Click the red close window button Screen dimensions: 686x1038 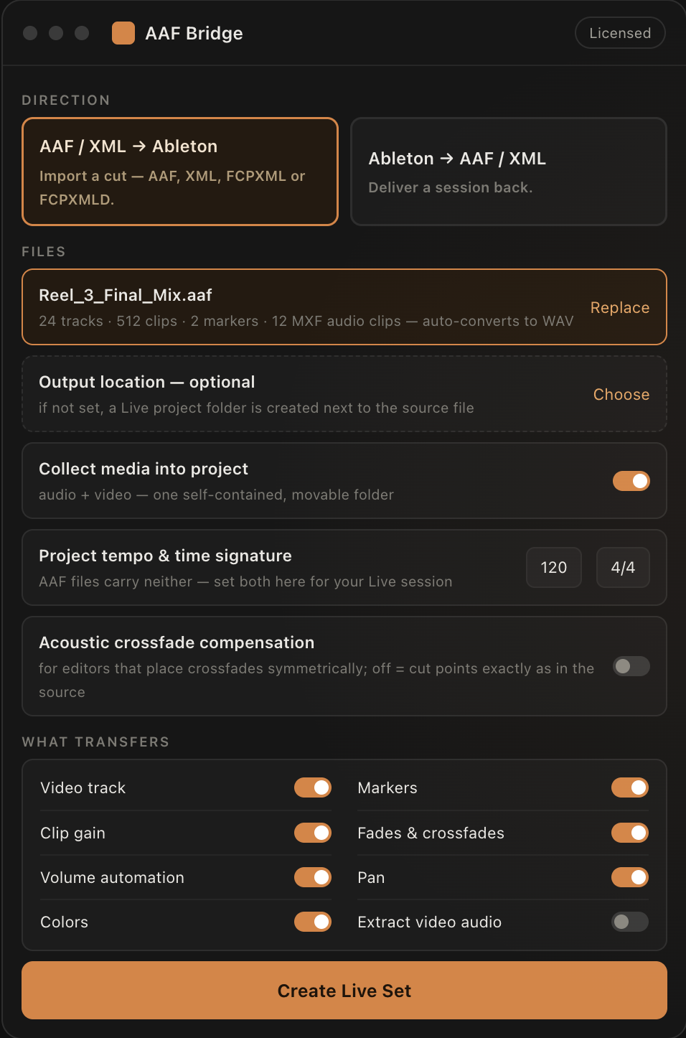click(x=30, y=33)
